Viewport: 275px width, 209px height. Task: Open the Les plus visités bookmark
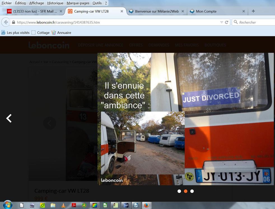click(15, 33)
